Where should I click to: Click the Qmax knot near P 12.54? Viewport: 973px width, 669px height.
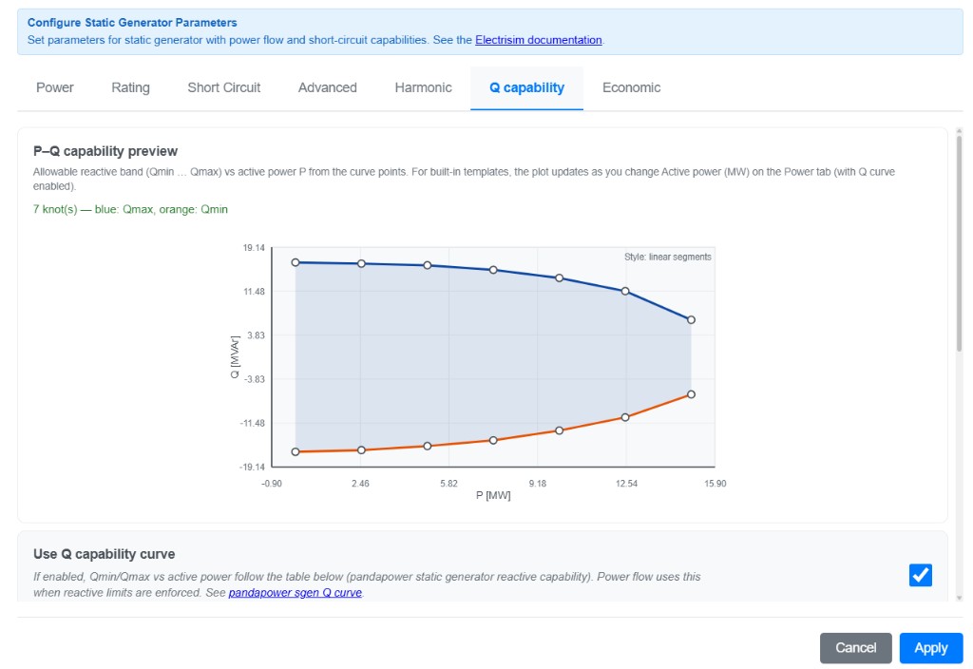pos(625,291)
